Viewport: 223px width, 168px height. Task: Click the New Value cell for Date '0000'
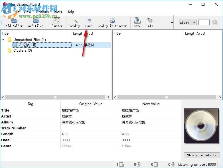tap(151, 140)
